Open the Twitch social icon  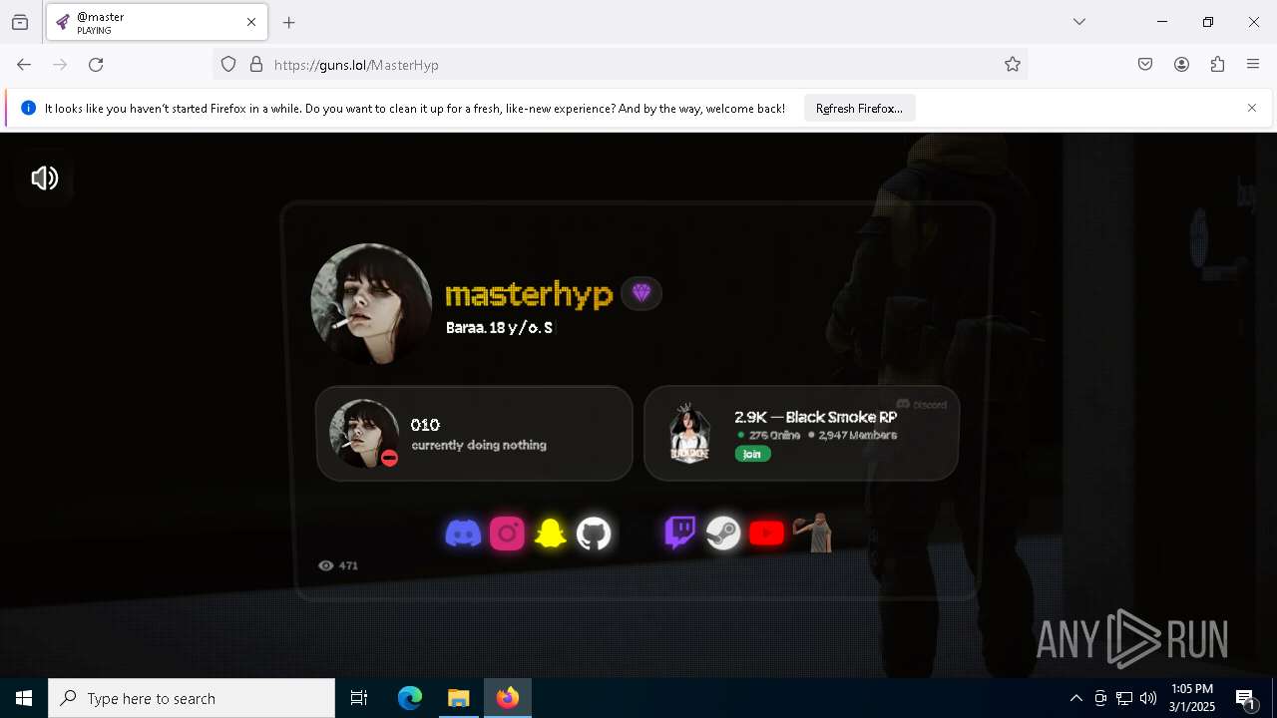(x=680, y=533)
